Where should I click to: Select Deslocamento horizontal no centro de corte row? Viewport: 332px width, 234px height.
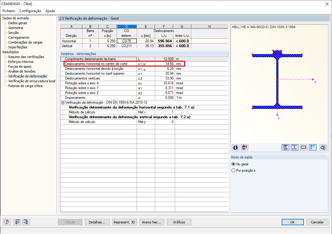point(144,64)
